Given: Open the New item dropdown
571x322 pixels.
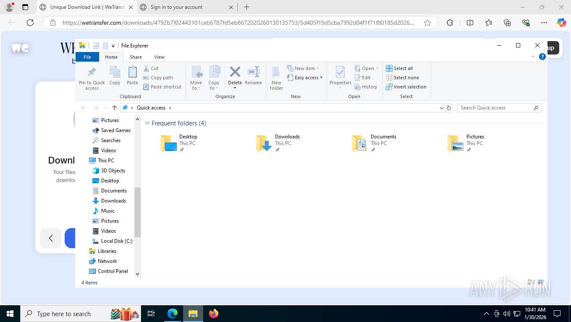Looking at the screenshot, I should pyautogui.click(x=303, y=68).
